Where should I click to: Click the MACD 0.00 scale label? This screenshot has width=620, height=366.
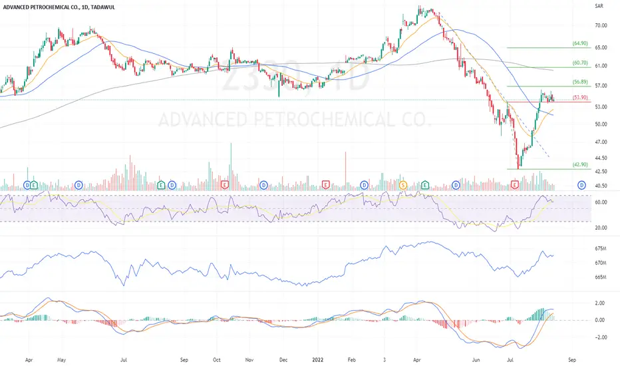click(x=600, y=320)
